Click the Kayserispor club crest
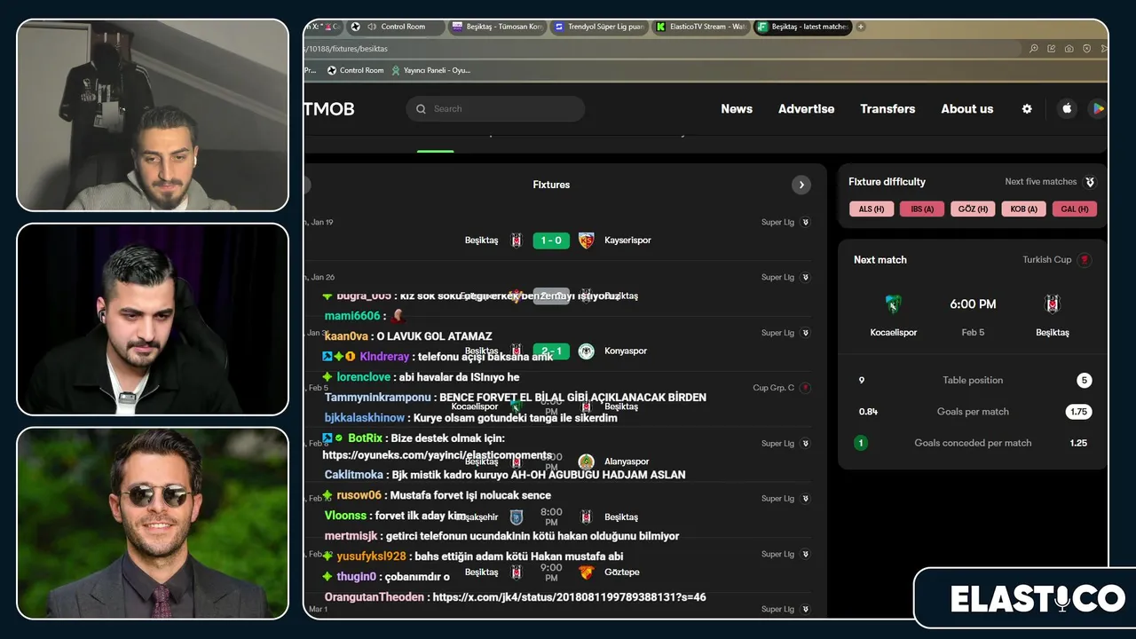 tap(586, 241)
